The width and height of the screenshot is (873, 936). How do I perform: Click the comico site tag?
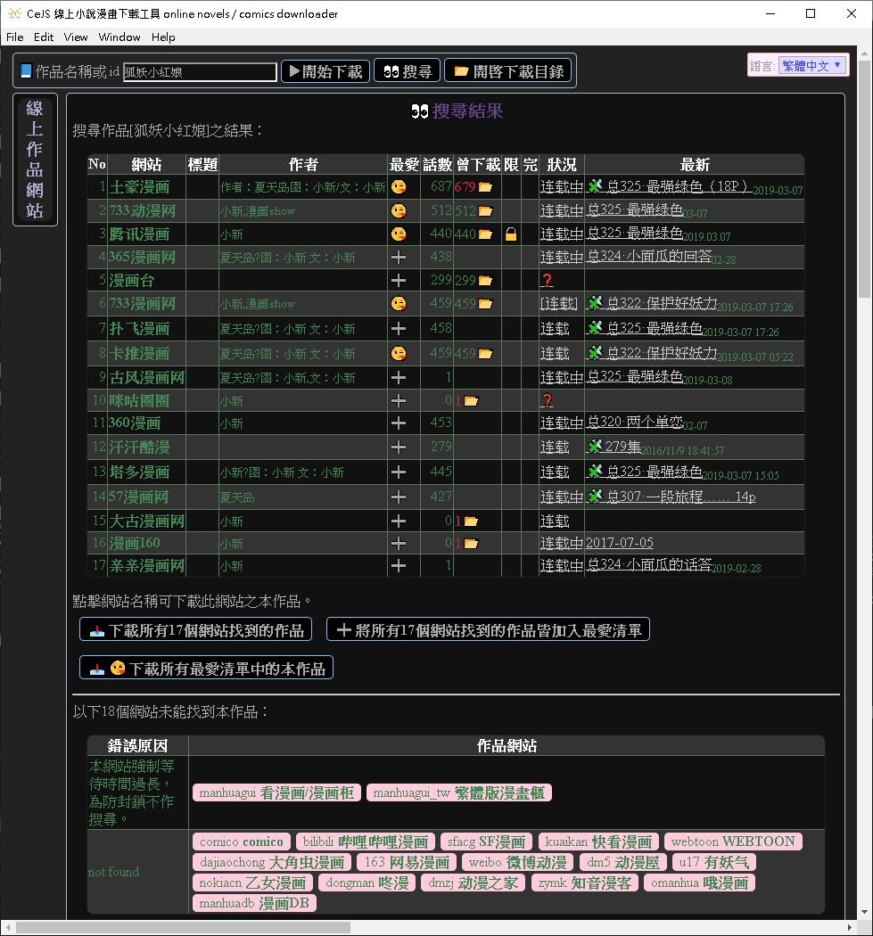click(x=242, y=842)
